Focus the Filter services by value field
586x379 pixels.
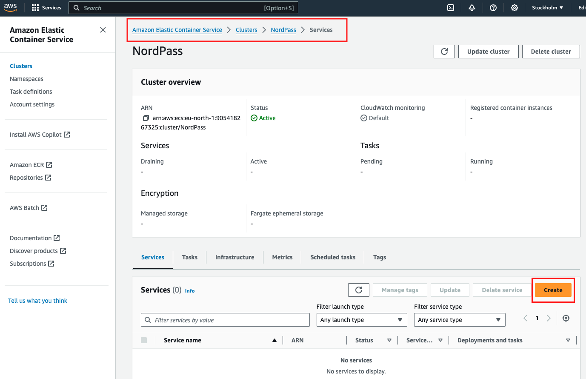point(225,320)
